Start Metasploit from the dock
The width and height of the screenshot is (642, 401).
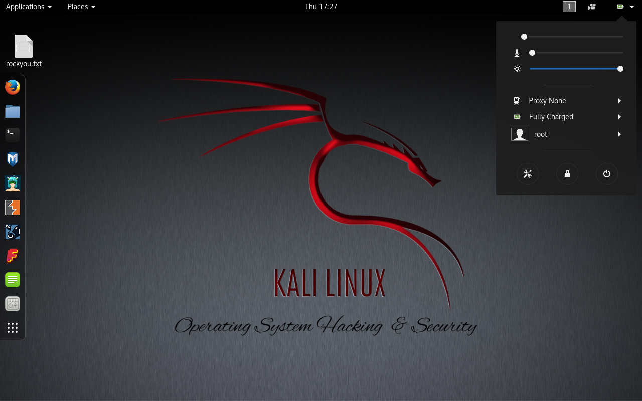tap(13, 159)
